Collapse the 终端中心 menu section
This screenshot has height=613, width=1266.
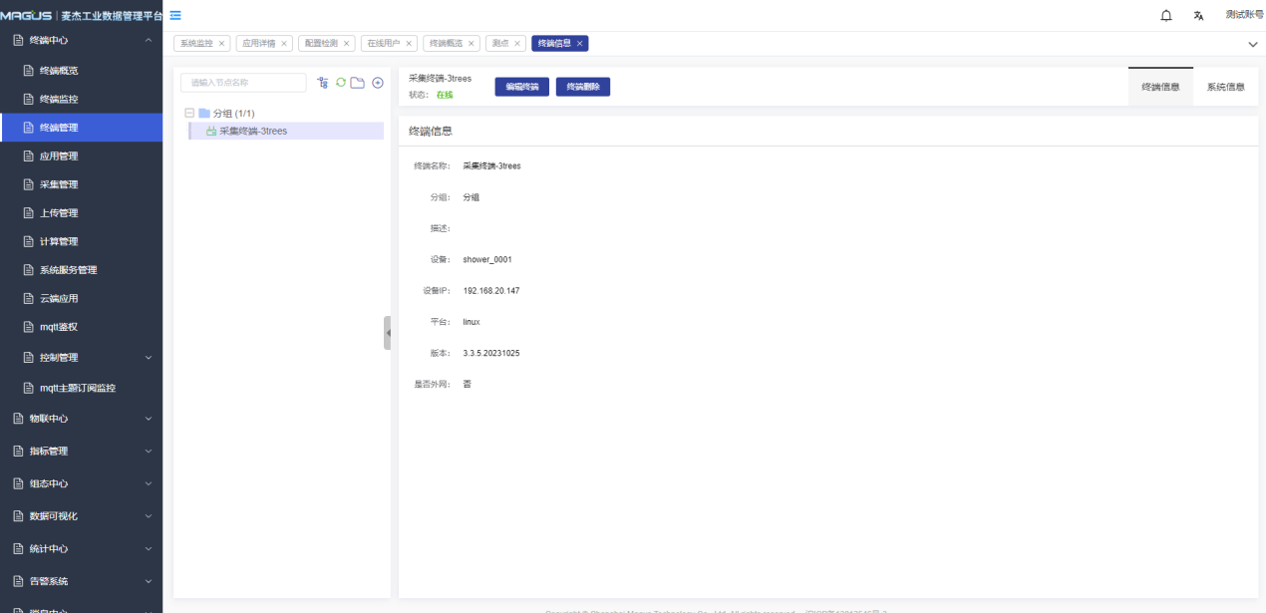149,40
